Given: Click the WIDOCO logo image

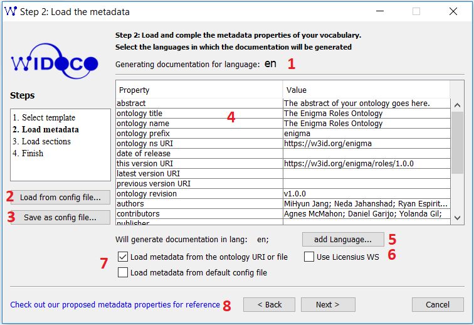Looking at the screenshot, I should [x=55, y=61].
